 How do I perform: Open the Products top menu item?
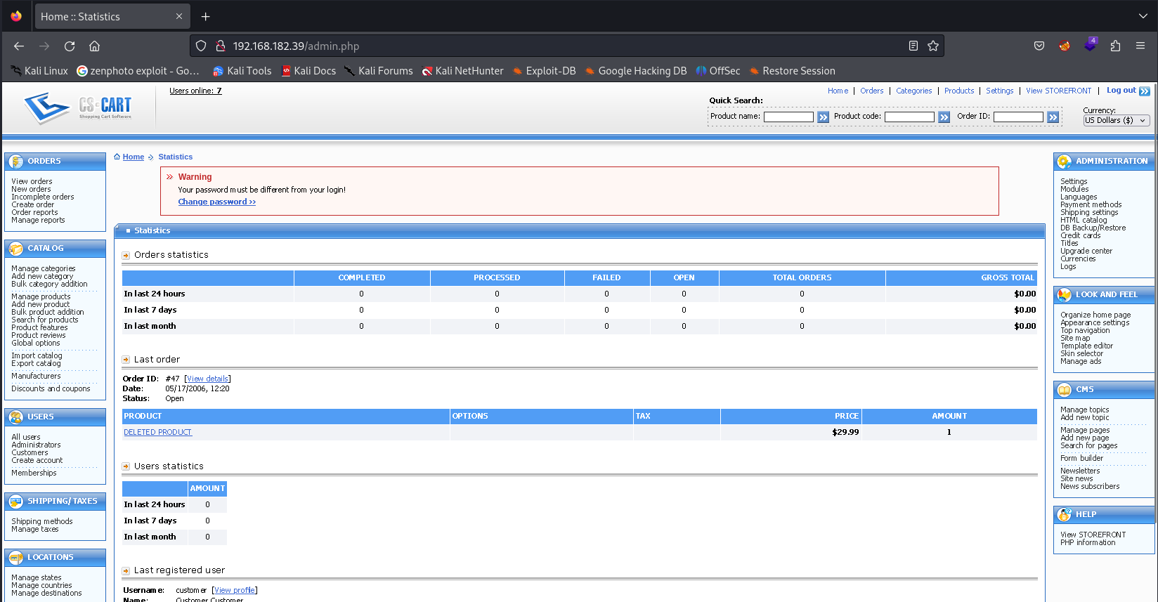click(958, 91)
